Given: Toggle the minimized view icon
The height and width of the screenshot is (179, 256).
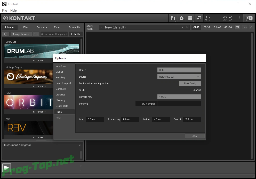Looking at the screenshot, I should 199,18.
